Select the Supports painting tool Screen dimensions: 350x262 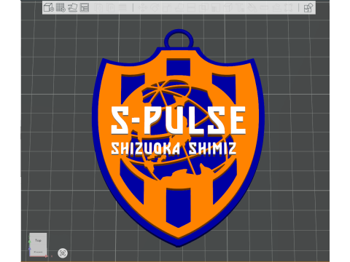215,7
